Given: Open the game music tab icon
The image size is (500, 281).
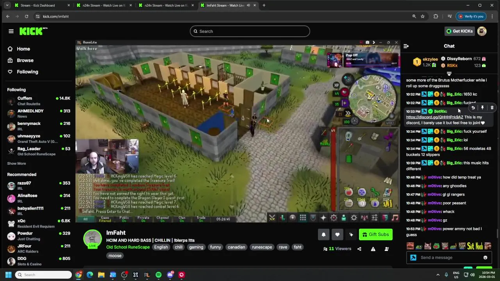Looking at the screenshot, I should (x=395, y=218).
